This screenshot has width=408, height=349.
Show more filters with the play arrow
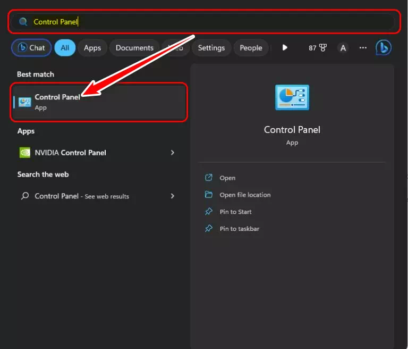(285, 47)
